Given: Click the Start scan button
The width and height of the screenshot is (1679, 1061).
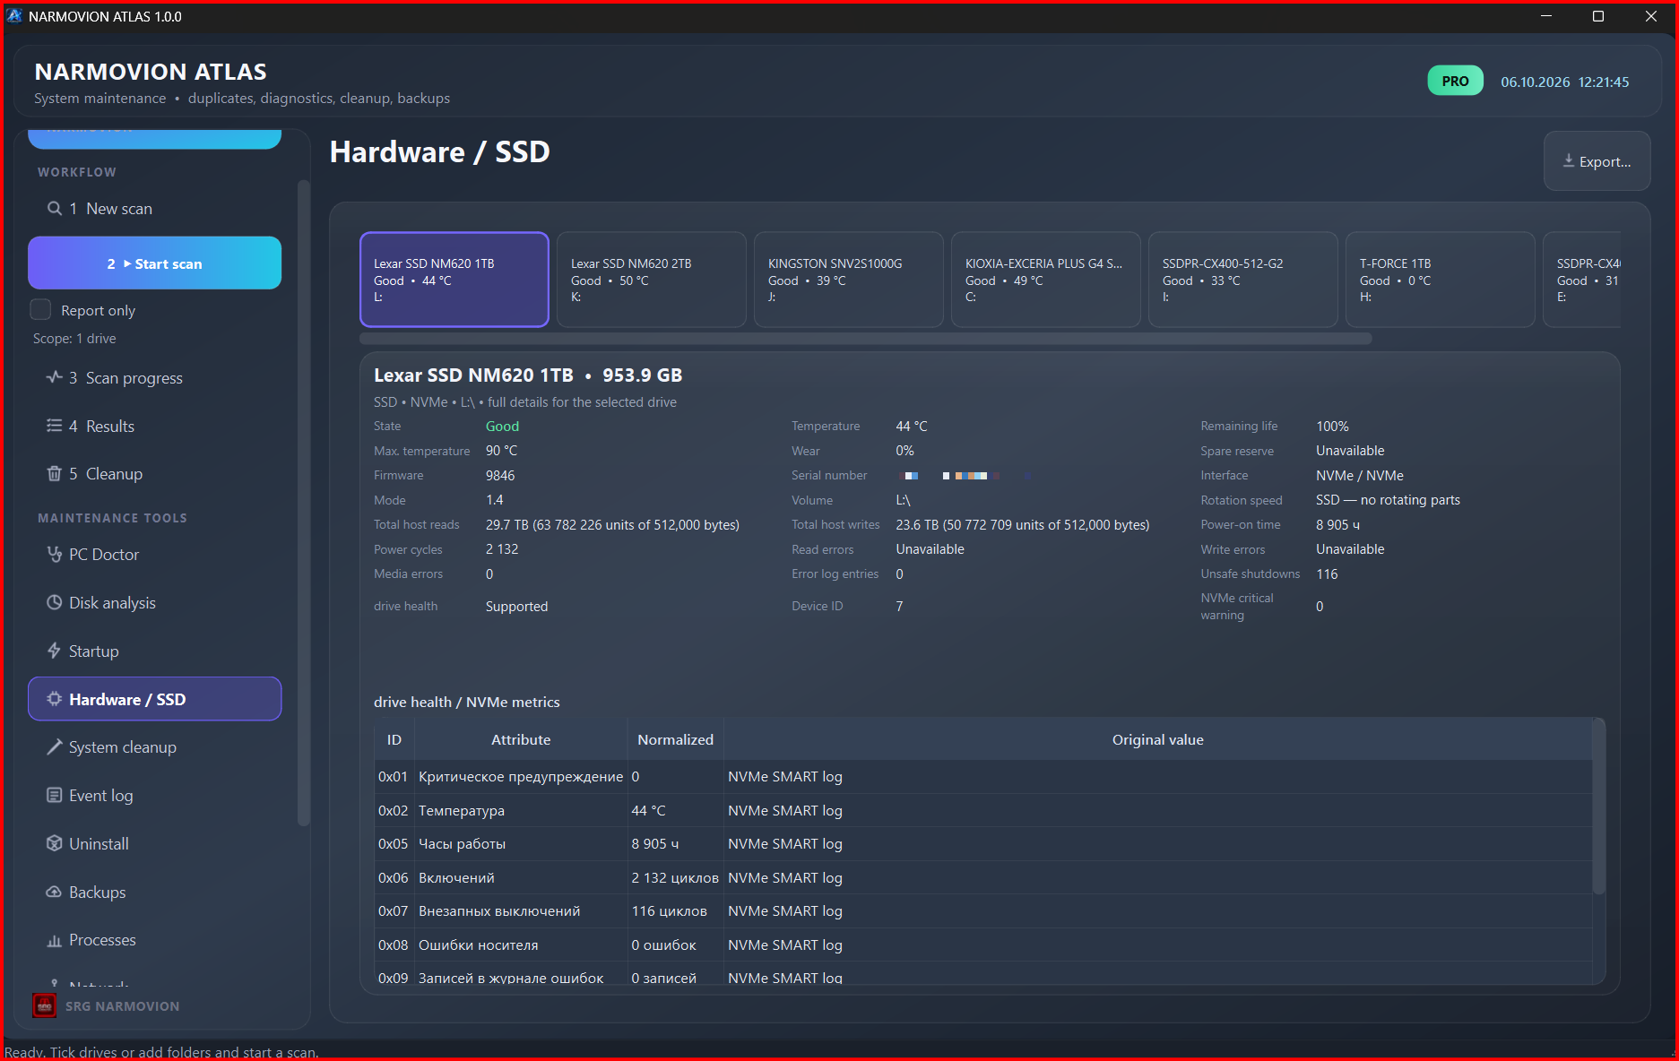Looking at the screenshot, I should (x=154, y=263).
